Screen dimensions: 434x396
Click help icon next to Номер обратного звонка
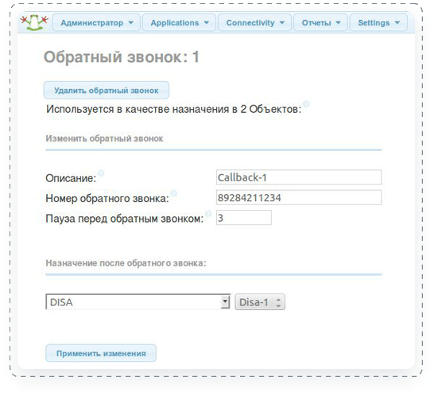pos(173,193)
